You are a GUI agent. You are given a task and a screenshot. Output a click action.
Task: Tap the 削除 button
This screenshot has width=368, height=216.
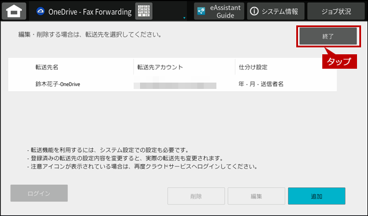(196, 196)
